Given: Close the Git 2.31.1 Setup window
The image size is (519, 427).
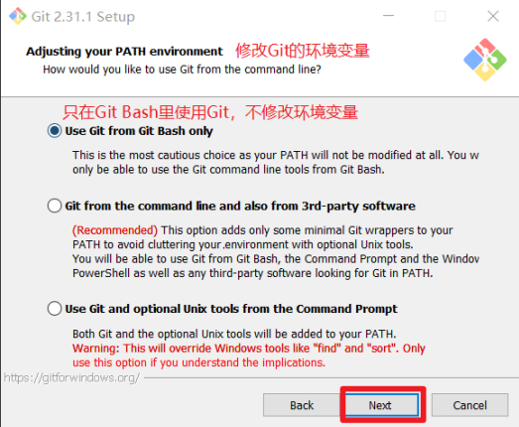Looking at the screenshot, I should click(x=493, y=16).
